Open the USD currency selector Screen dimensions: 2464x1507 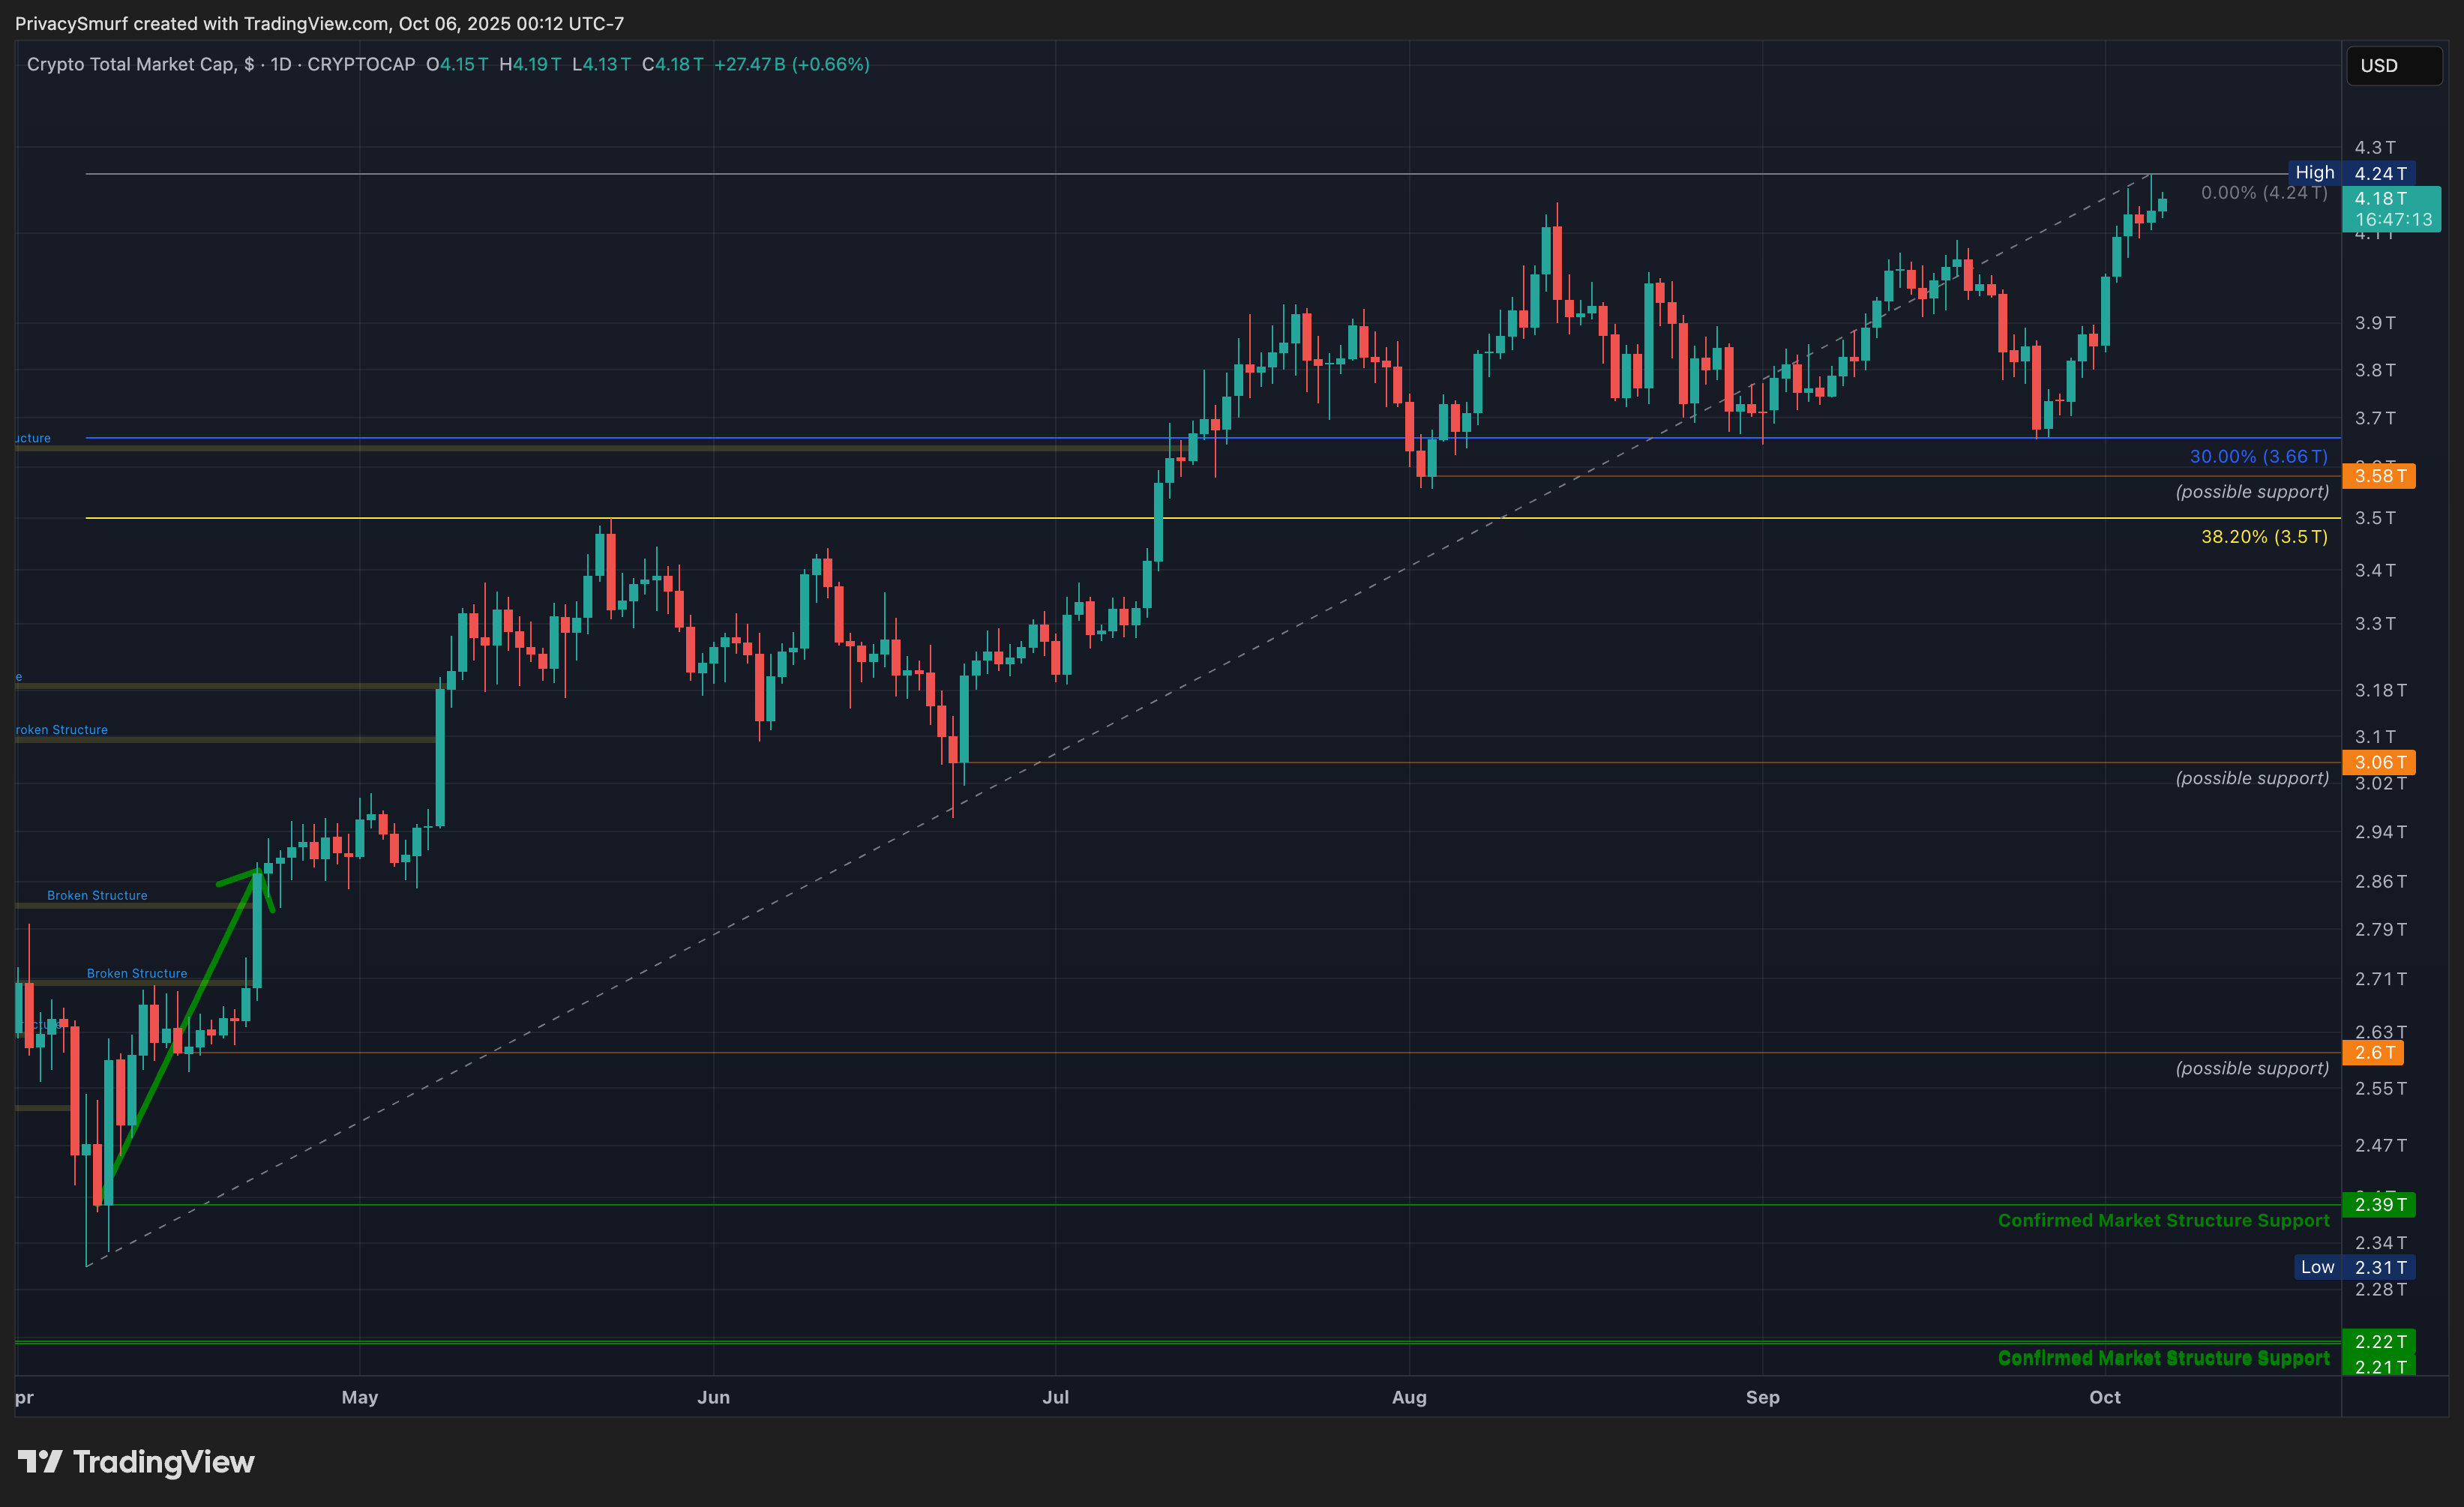pyautogui.click(x=2392, y=66)
